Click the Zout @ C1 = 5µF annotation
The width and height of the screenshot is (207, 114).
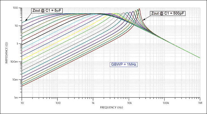point(47,10)
